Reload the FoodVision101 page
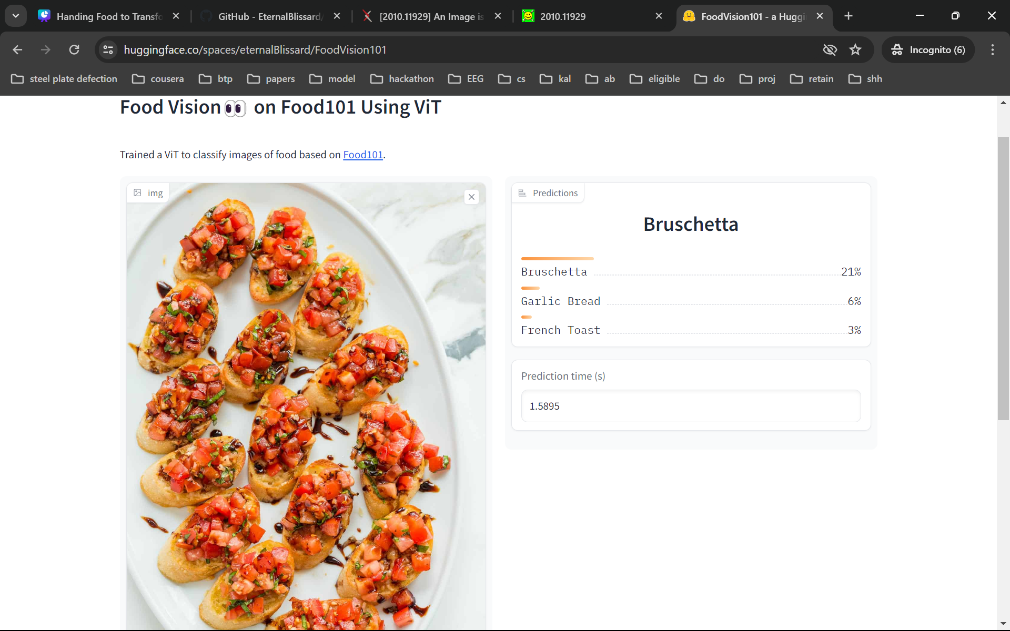 (x=74, y=50)
